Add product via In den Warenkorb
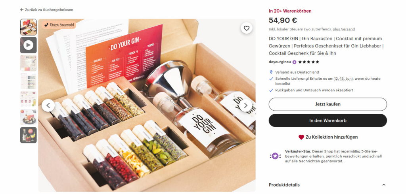 (x=328, y=121)
